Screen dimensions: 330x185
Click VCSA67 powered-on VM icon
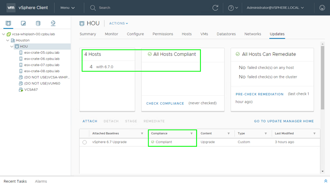coord(21,90)
